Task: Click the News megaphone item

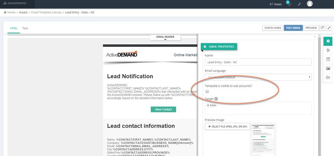Action: pos(276,4)
